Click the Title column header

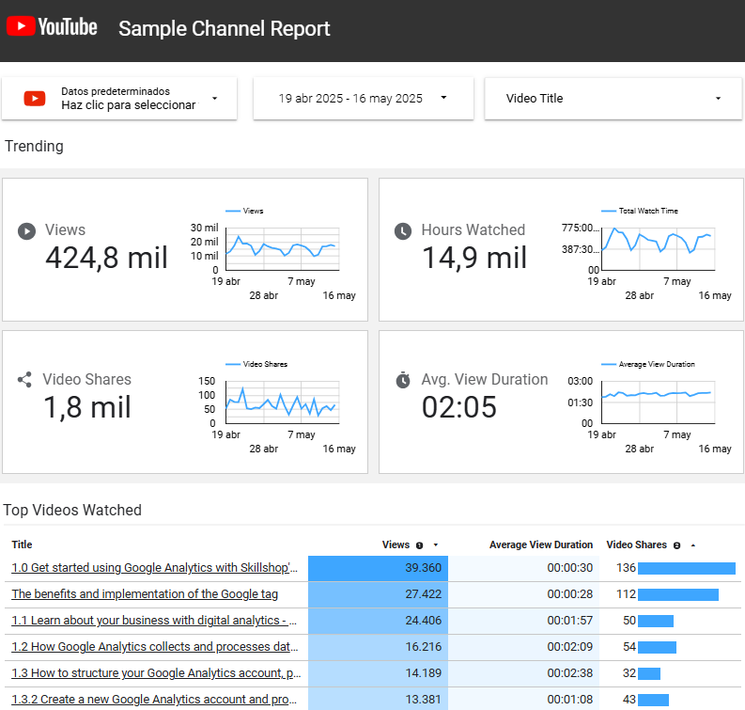[22, 544]
